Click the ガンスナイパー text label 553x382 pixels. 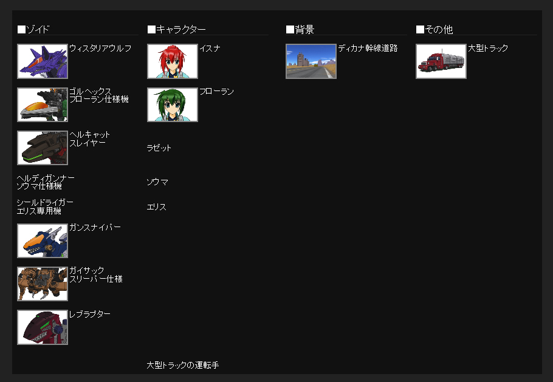pyautogui.click(x=95, y=228)
